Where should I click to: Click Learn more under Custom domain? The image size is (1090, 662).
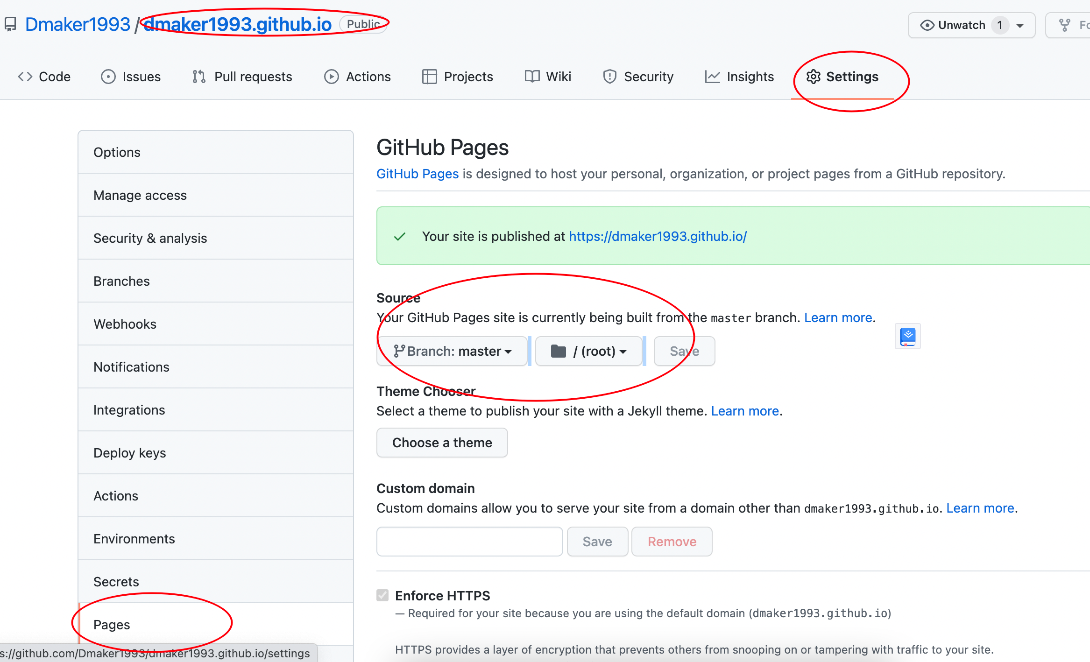tap(980, 508)
